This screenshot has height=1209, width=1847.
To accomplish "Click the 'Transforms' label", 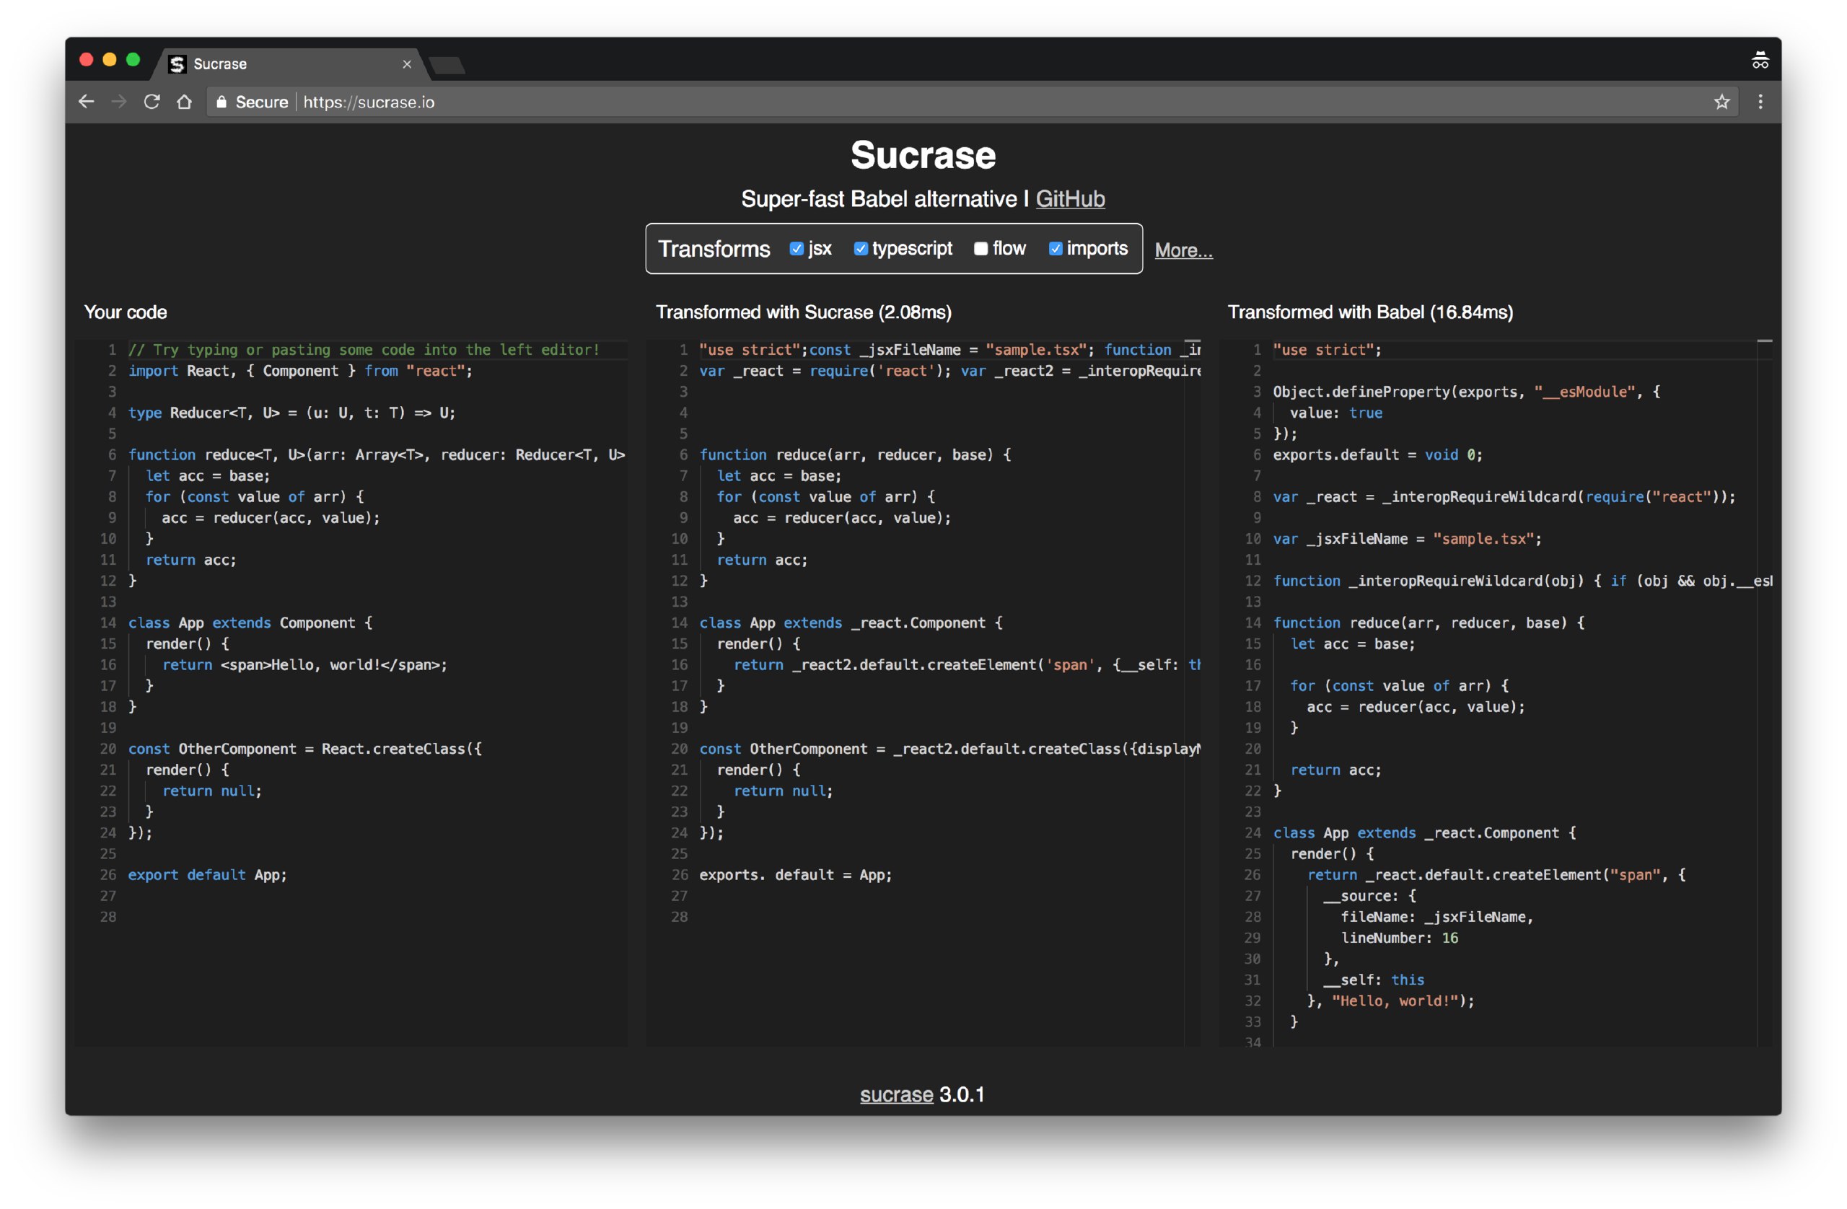I will (714, 249).
